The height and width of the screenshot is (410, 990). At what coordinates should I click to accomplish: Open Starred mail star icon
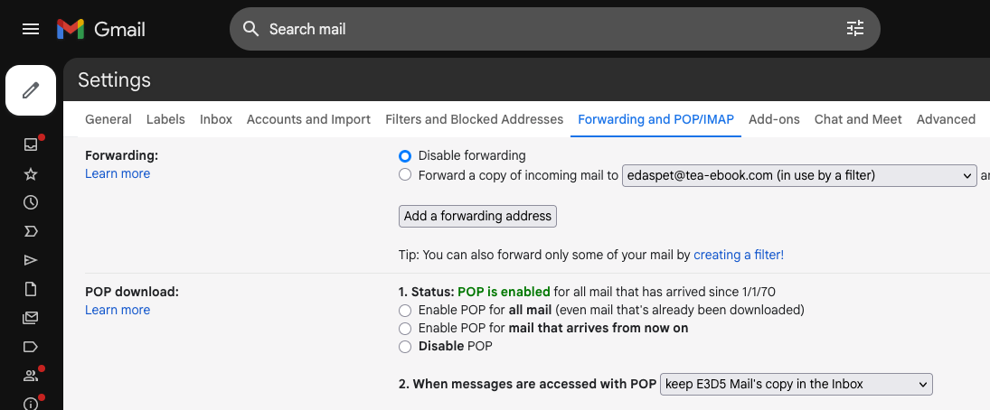click(31, 174)
